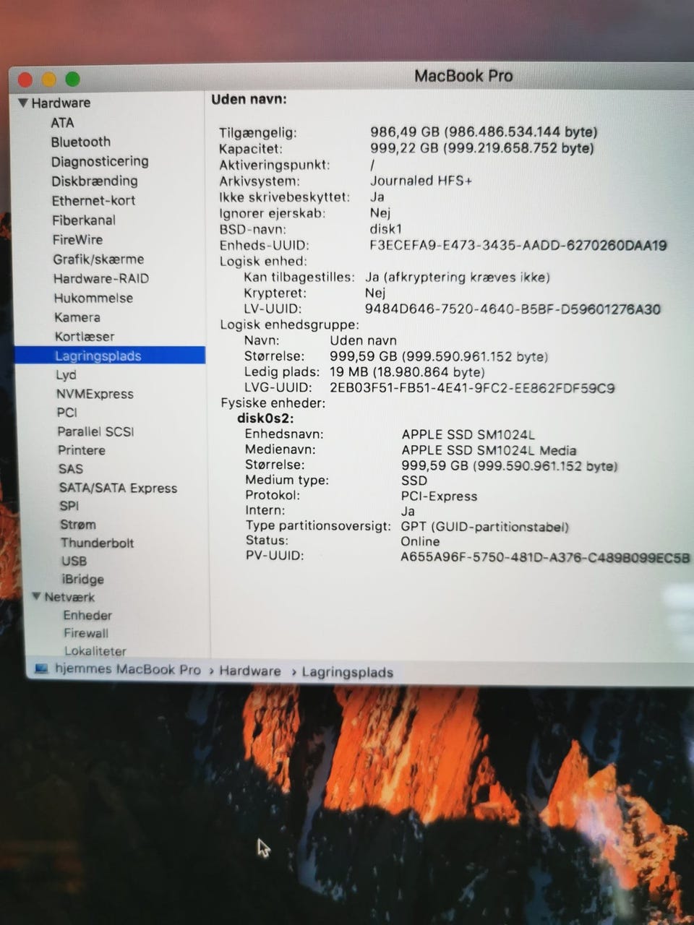Screen dimensions: 694x925
Task: Click the red close window button
Action: (x=25, y=79)
